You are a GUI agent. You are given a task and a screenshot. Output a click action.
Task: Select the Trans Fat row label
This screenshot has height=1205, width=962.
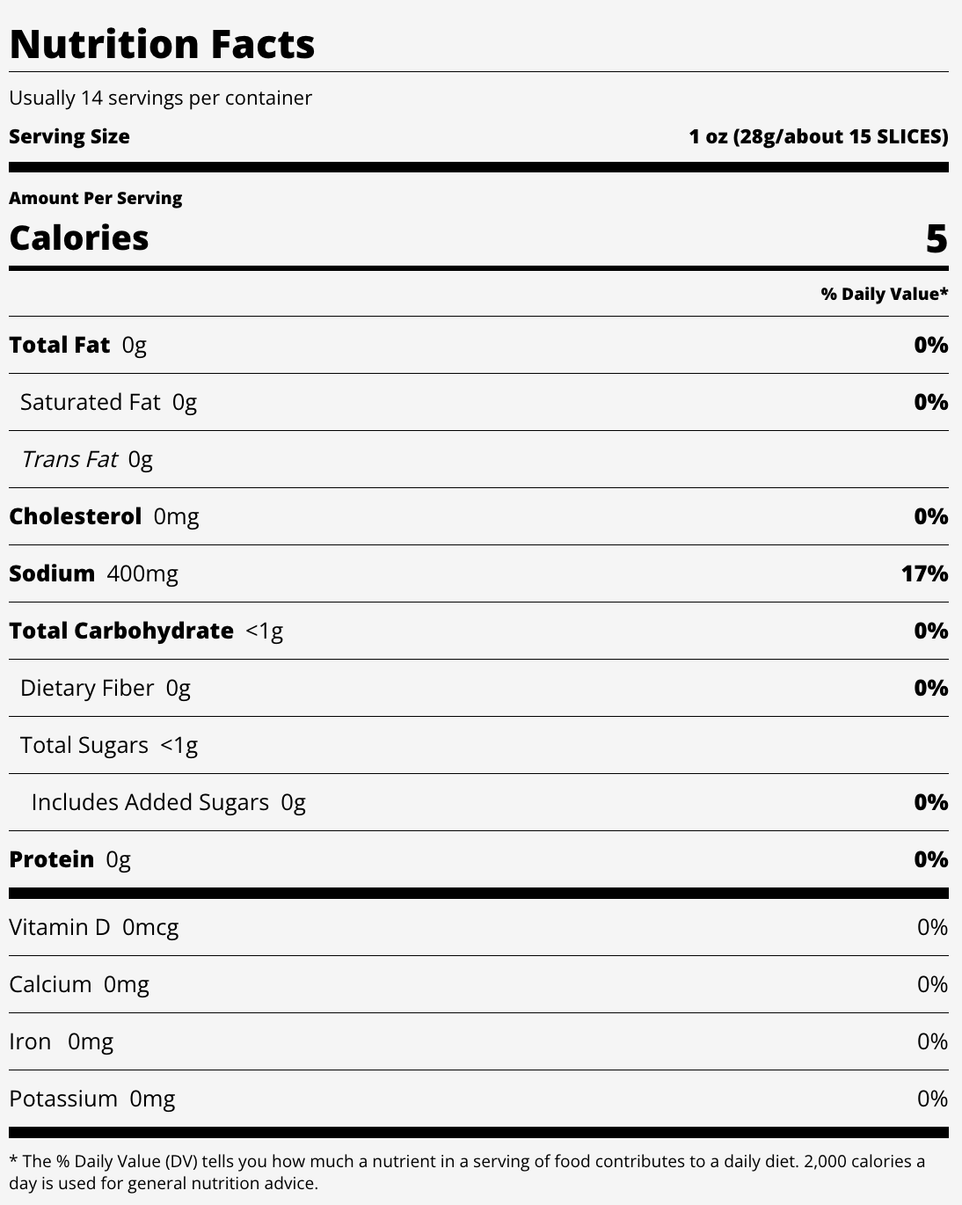86,459
